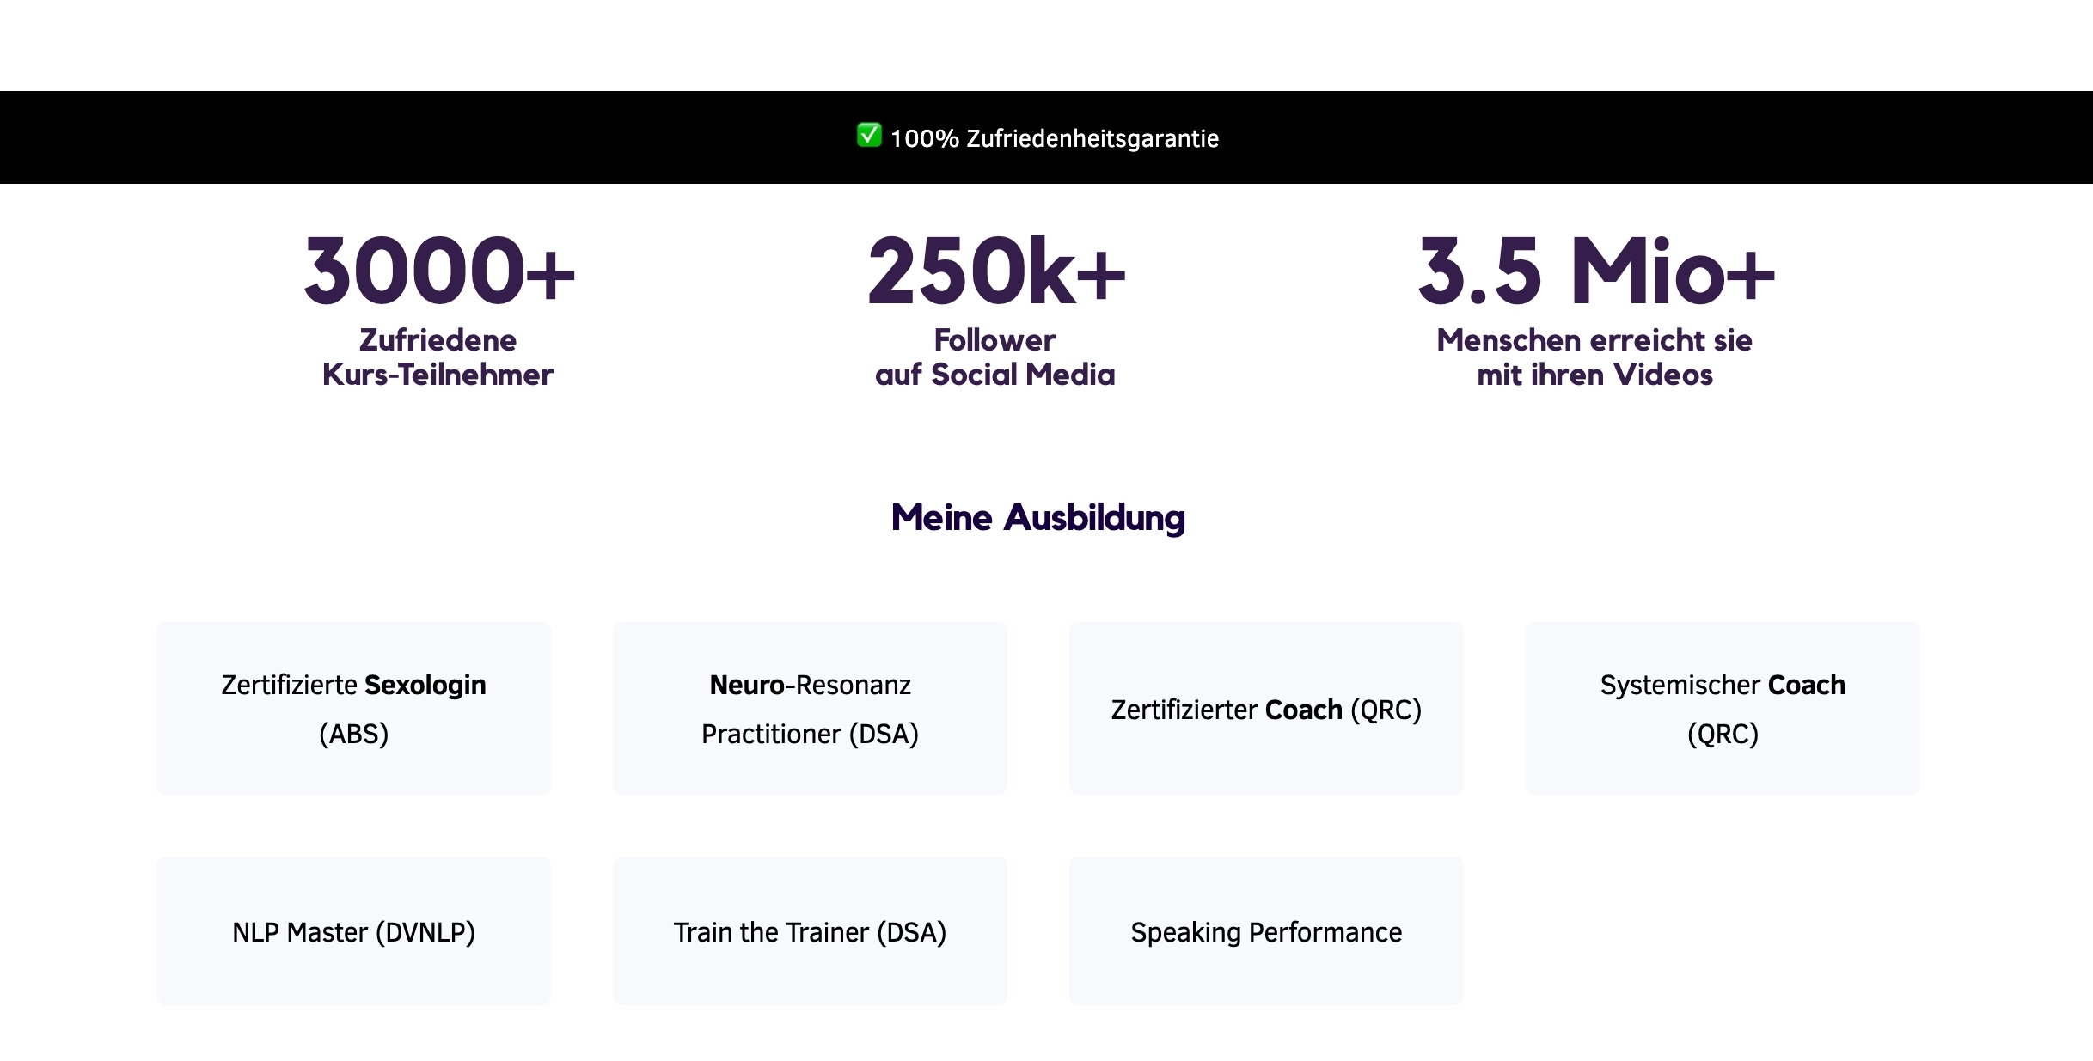Screen dimensions: 2093x1061
Task: Click the 3000+ statistic number
Action: coord(439,271)
